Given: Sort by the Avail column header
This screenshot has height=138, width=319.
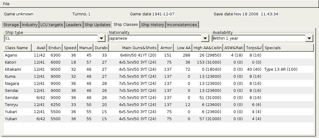Looking at the screenshot, I should tap(39, 48).
